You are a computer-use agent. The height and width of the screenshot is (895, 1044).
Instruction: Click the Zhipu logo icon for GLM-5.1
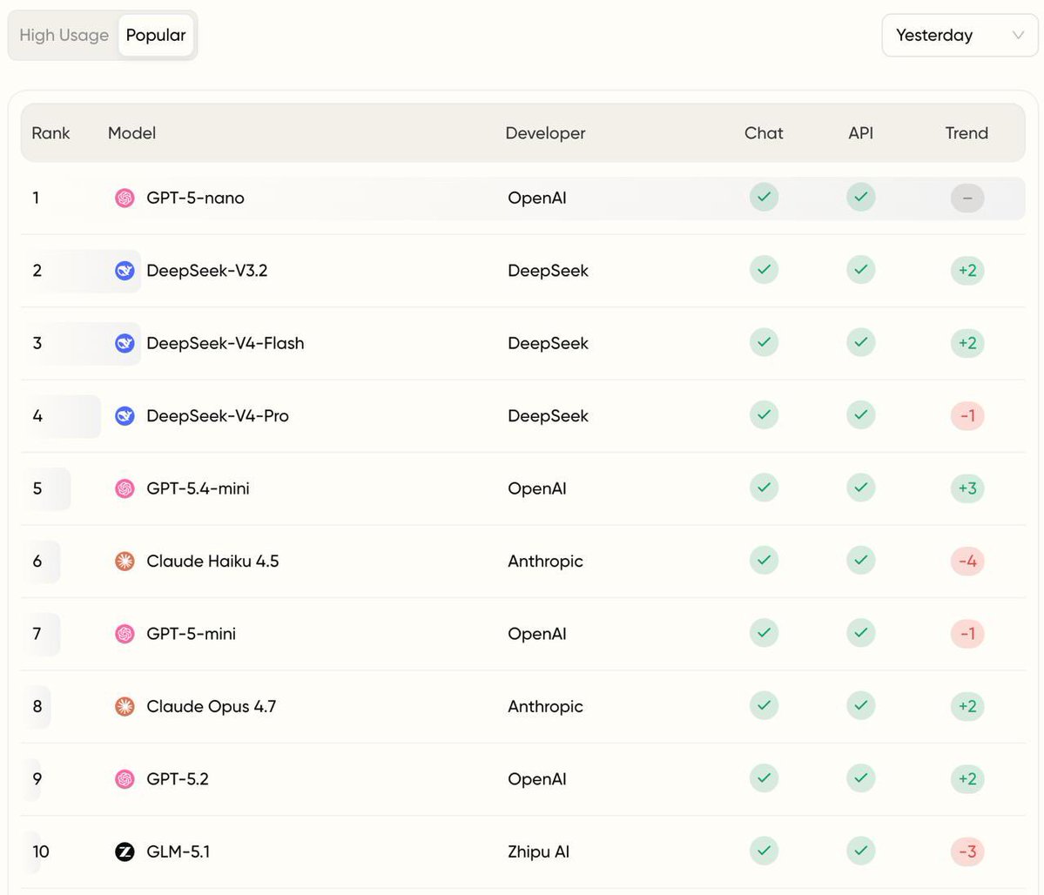(x=125, y=851)
